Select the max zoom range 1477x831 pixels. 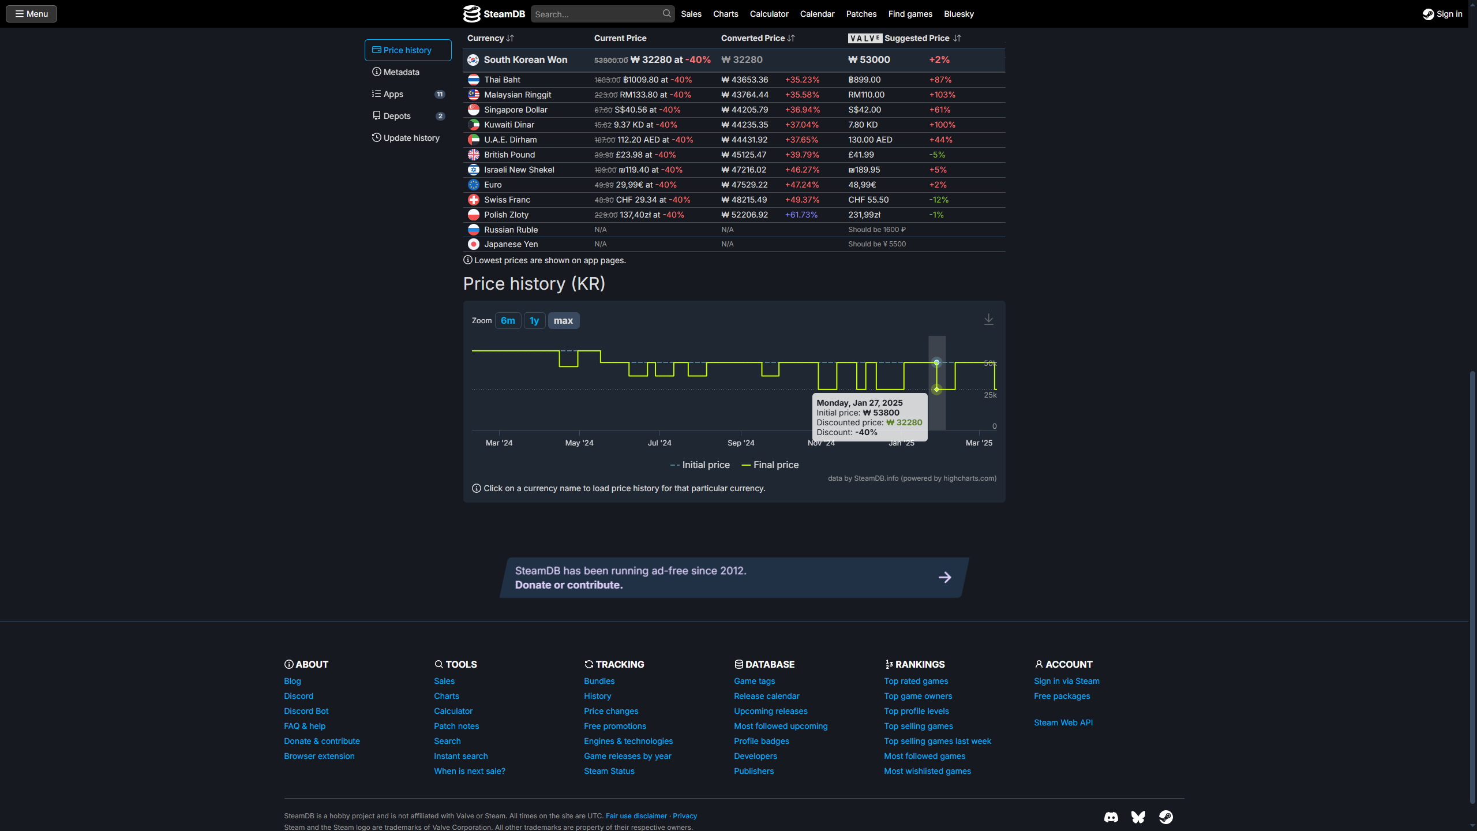tap(563, 320)
